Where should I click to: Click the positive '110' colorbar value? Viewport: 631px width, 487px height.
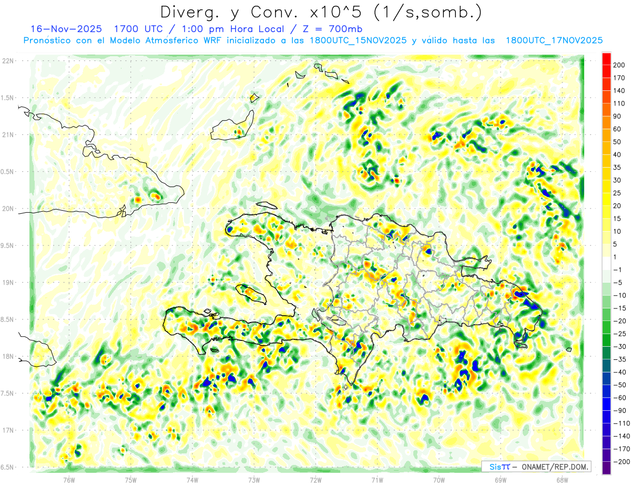(619, 103)
